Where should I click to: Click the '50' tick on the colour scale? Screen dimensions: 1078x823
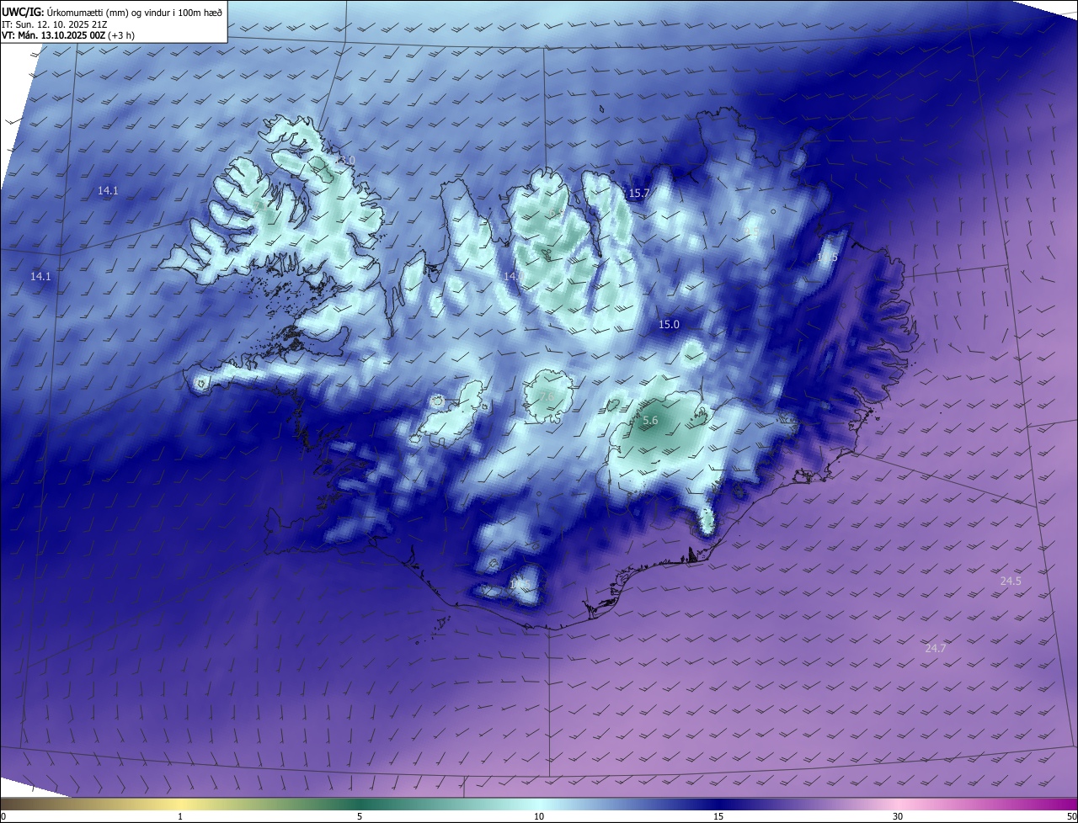[1071, 816]
